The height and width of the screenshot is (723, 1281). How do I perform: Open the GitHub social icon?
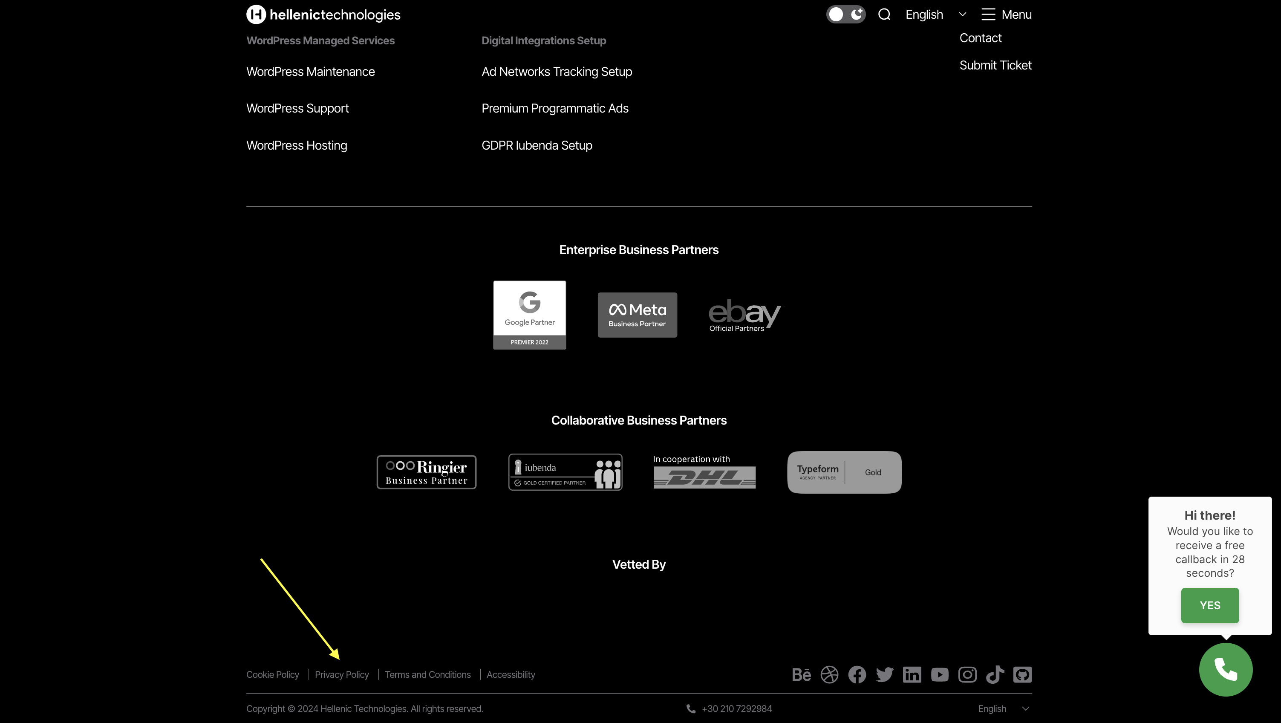1022,675
